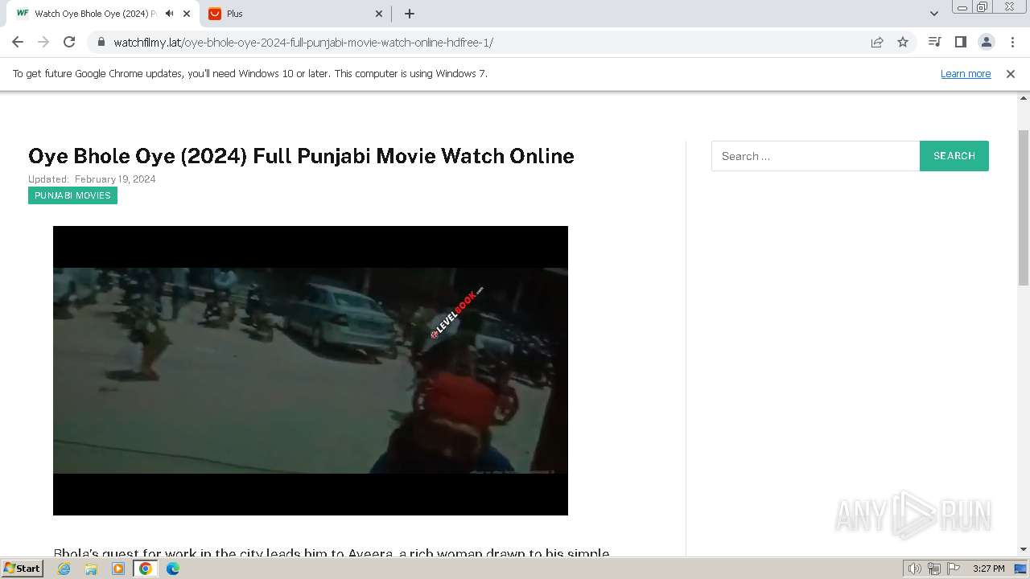
Task: Go back to the previous page
Action: tap(18, 42)
